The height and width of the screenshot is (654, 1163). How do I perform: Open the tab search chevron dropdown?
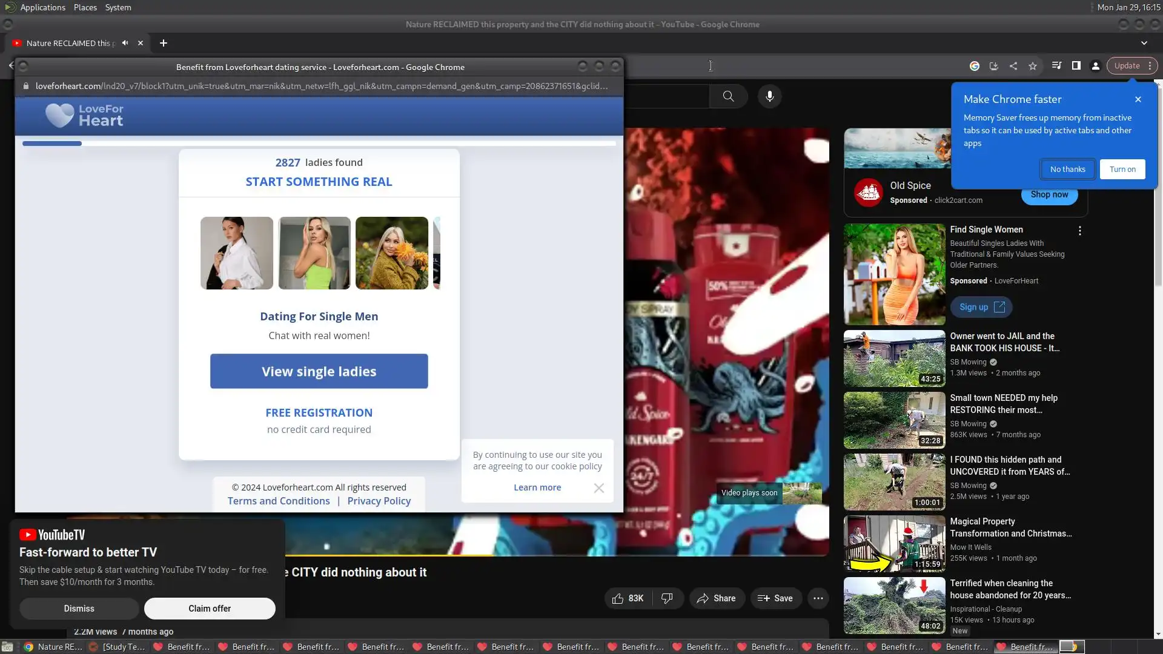(1144, 43)
